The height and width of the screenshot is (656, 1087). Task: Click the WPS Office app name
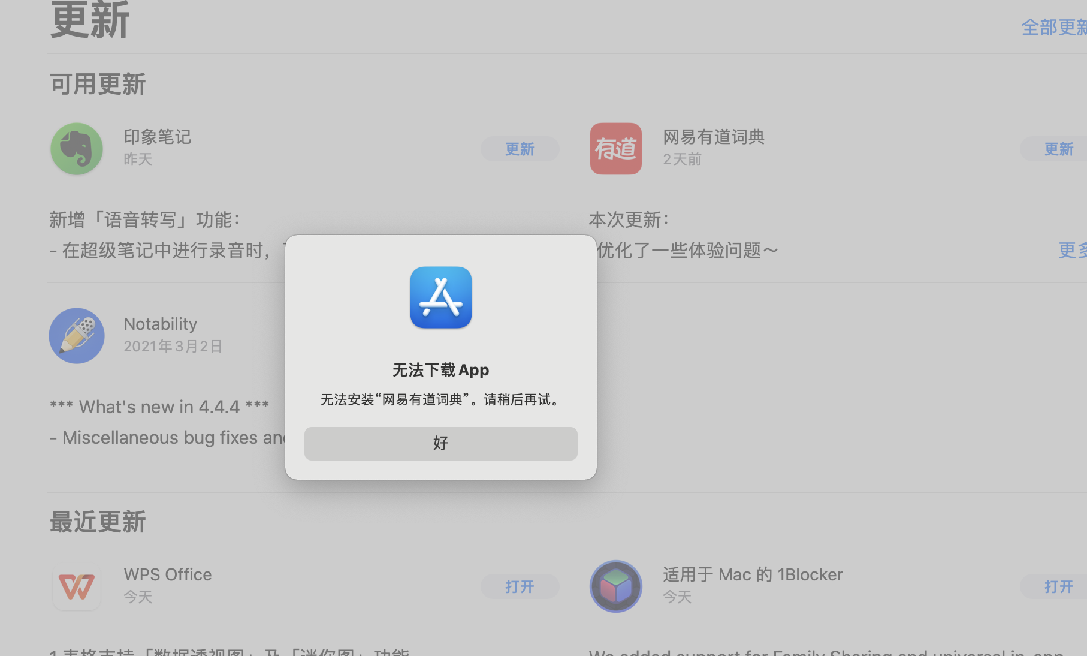(x=167, y=574)
